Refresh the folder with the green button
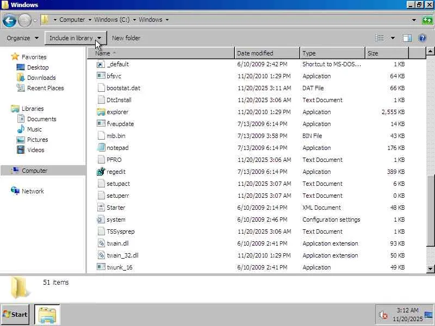Image resolution: width=435 pixels, height=326 pixels. coord(427,20)
